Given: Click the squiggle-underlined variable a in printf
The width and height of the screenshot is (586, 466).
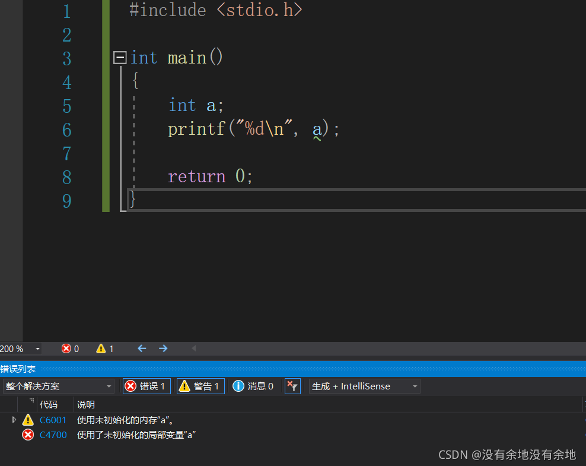Looking at the screenshot, I should pos(317,130).
